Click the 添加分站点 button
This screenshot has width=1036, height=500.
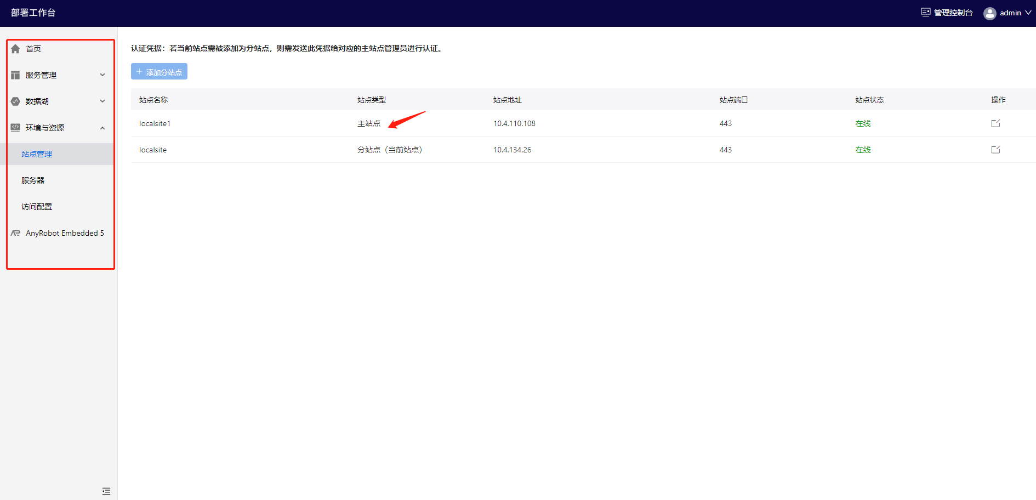coord(159,71)
